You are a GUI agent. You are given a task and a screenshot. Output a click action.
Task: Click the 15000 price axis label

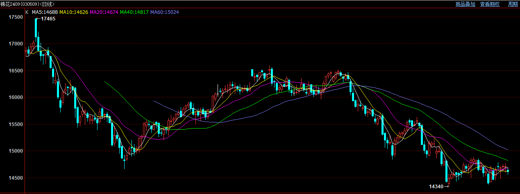point(16,151)
